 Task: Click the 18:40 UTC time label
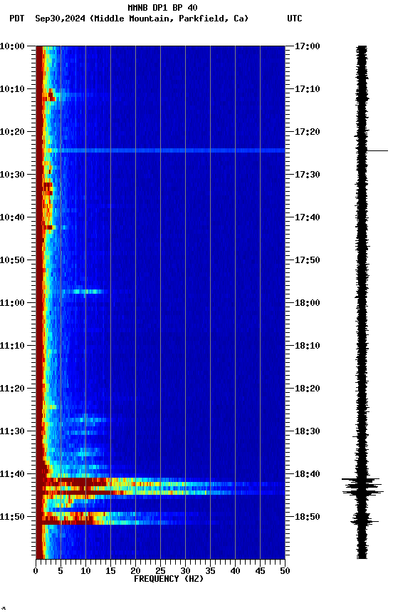[x=308, y=474]
